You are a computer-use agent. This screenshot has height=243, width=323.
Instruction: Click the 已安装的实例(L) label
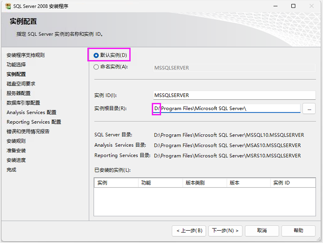(113, 170)
